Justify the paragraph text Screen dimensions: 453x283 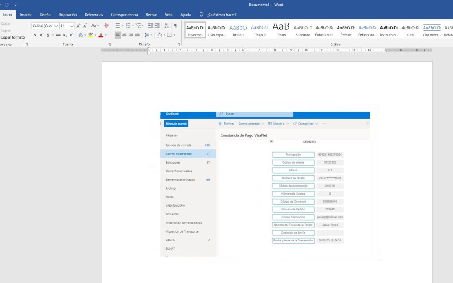click(x=138, y=35)
